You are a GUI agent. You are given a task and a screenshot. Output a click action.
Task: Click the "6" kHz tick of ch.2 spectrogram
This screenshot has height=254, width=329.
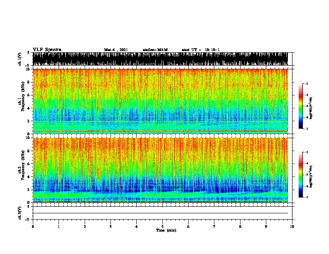(x=29, y=164)
